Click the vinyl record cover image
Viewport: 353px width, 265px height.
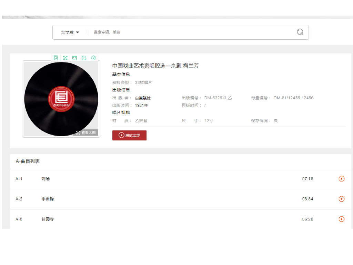[61, 99]
